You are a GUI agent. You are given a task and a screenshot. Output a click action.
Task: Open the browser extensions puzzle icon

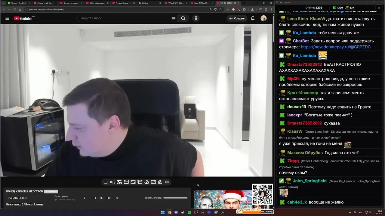click(244, 9)
